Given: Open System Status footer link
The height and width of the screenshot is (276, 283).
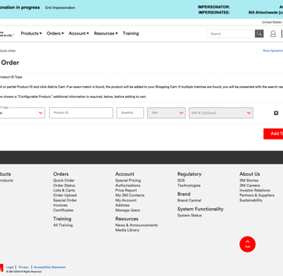Looking at the screenshot, I should (189, 216).
